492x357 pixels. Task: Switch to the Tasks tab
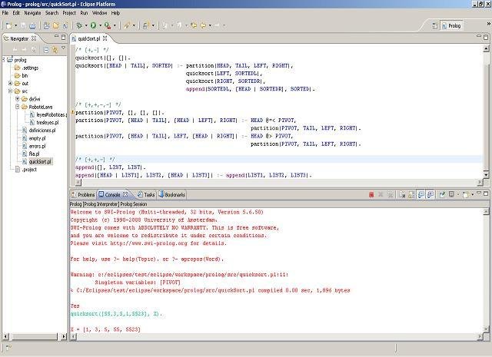click(x=146, y=195)
